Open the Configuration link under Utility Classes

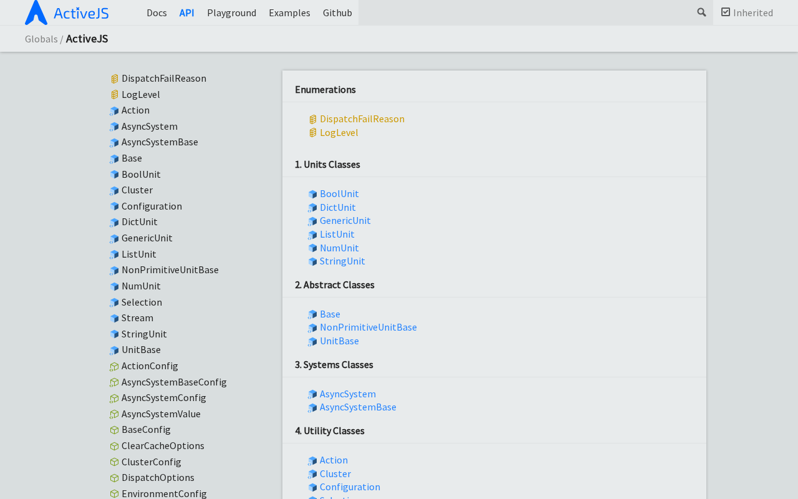350,487
